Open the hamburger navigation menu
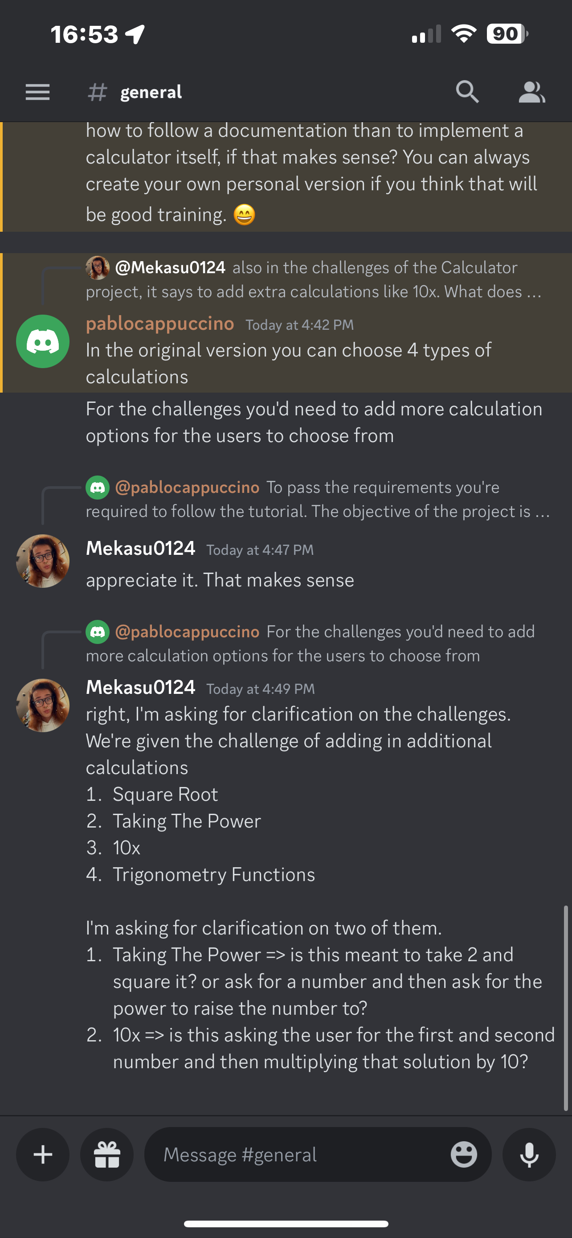The image size is (572, 1238). pos(37,92)
